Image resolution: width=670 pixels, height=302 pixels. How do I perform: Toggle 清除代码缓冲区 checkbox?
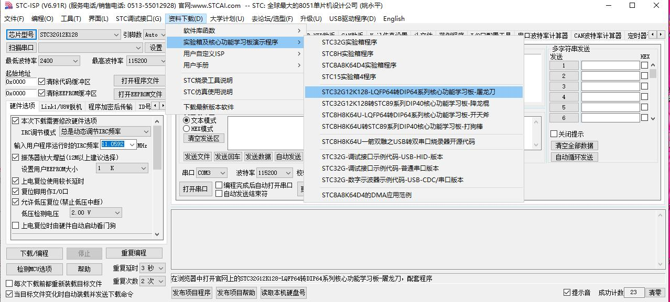point(41,82)
